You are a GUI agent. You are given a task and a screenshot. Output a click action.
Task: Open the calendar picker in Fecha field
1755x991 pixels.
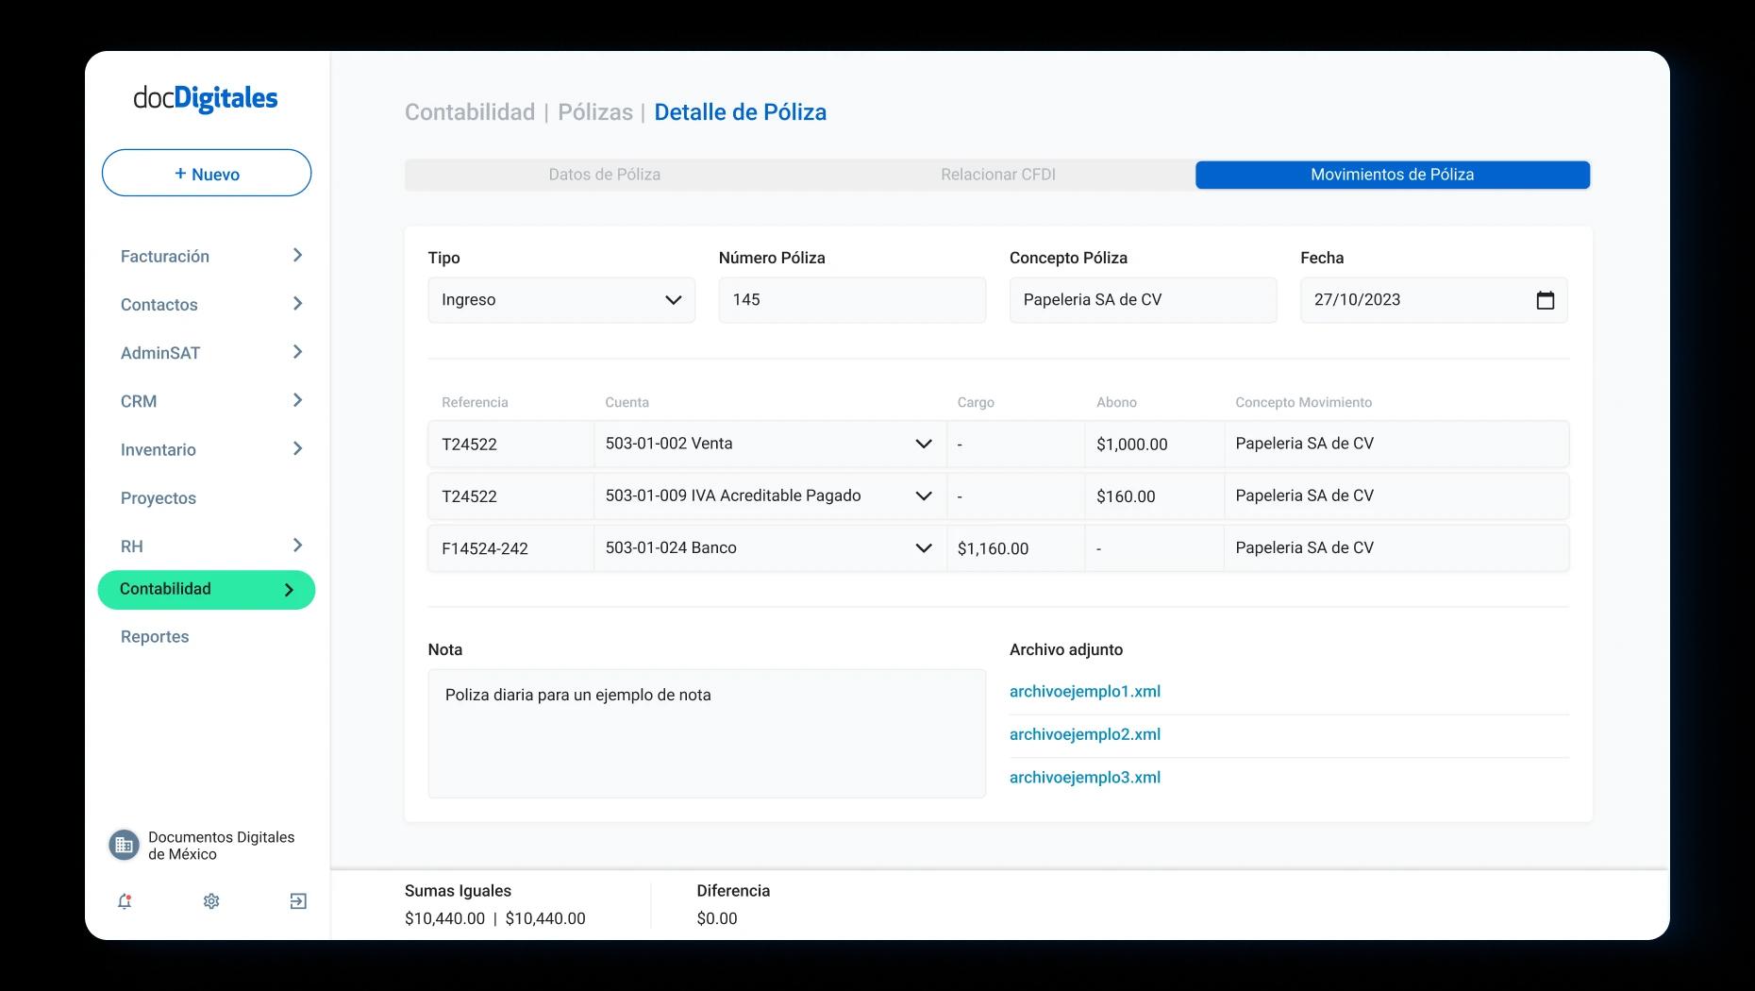coord(1545,300)
